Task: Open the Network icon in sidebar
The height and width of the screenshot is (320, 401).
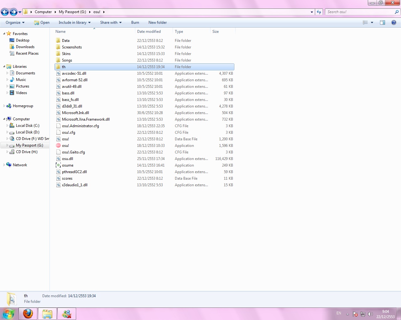Action: pyautogui.click(x=9, y=165)
